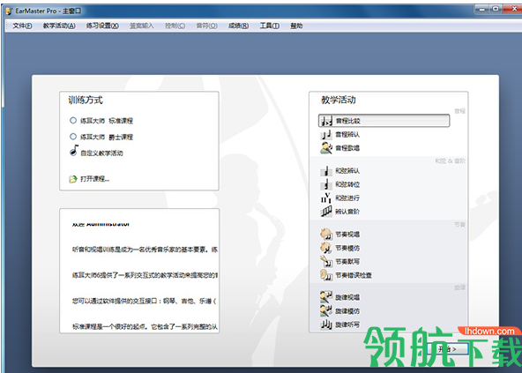Screen dimensions: 522x373
Task: Click the line starting 练耳大师6提供了一系列
Action: pos(145,275)
